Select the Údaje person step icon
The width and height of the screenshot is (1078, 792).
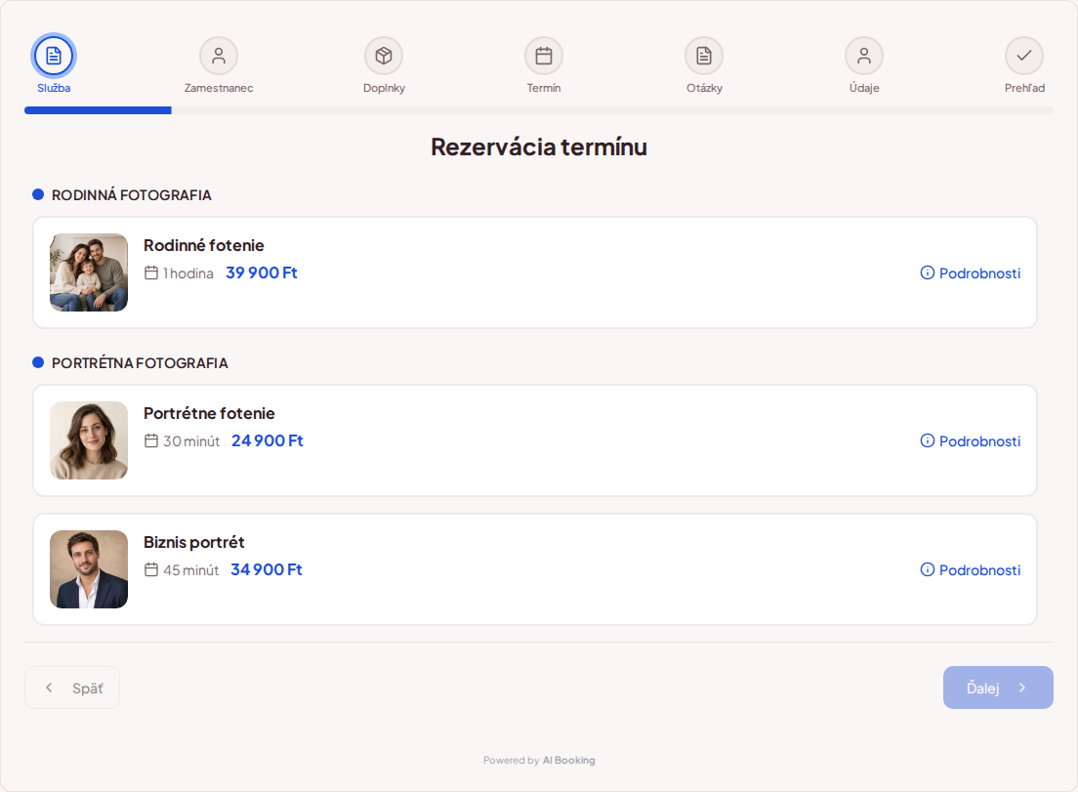point(864,56)
